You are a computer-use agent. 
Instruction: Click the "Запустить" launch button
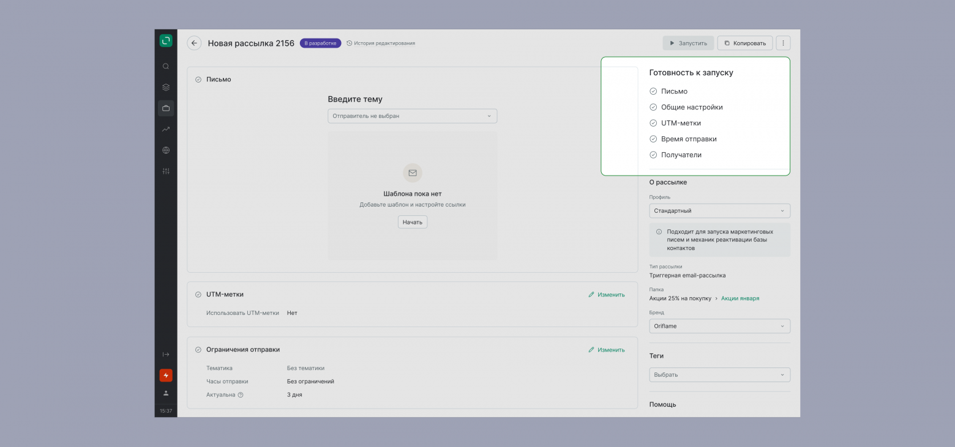click(x=688, y=43)
